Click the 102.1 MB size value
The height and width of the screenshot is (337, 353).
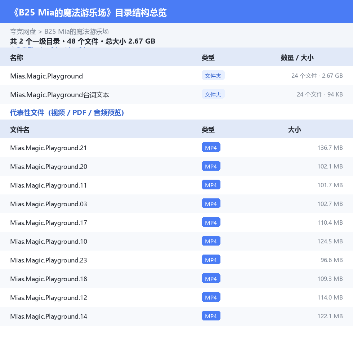point(330,166)
